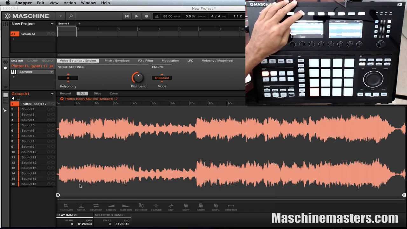
Task: Select the Duplicate tool icon
Action: tap(216, 206)
